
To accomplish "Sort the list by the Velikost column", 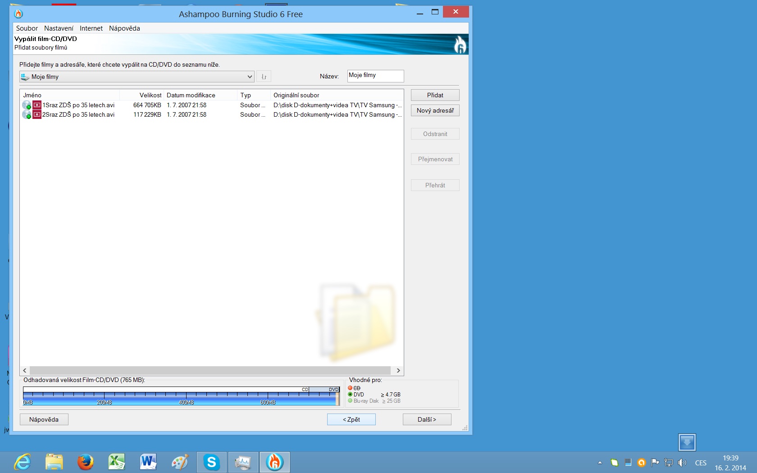I will pyautogui.click(x=141, y=95).
